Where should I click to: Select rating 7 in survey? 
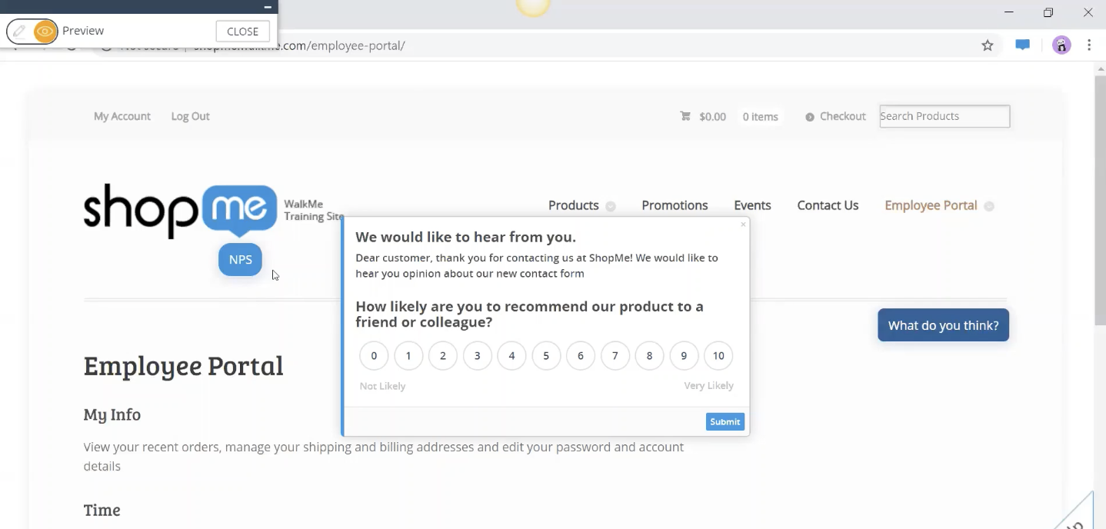pyautogui.click(x=615, y=355)
